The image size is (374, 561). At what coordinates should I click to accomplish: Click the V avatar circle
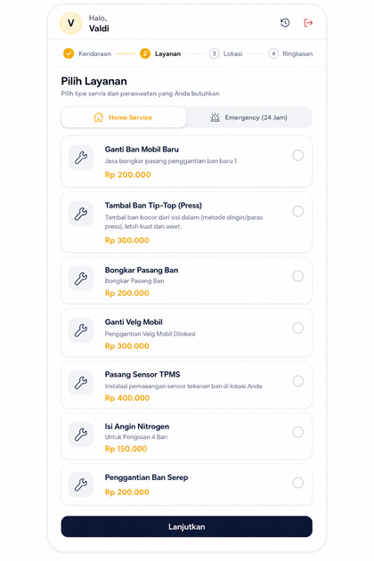point(71,23)
